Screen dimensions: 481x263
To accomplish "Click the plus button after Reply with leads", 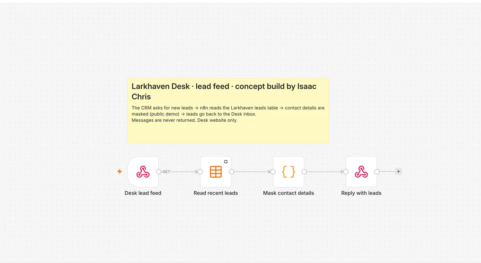I will point(398,172).
